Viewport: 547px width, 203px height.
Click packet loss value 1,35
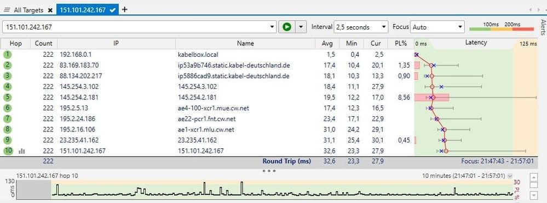point(404,65)
